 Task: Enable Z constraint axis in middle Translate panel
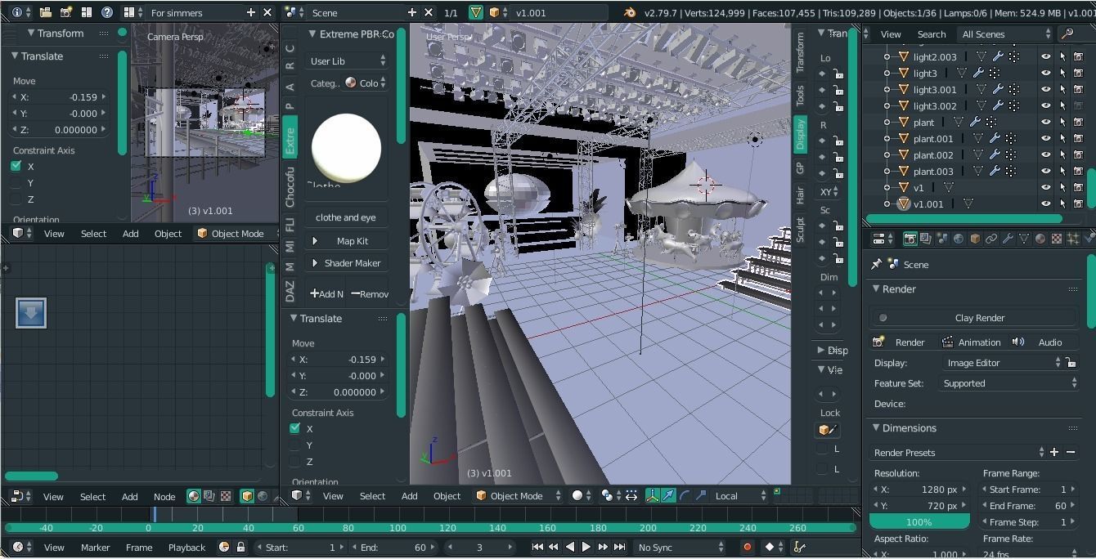click(295, 461)
